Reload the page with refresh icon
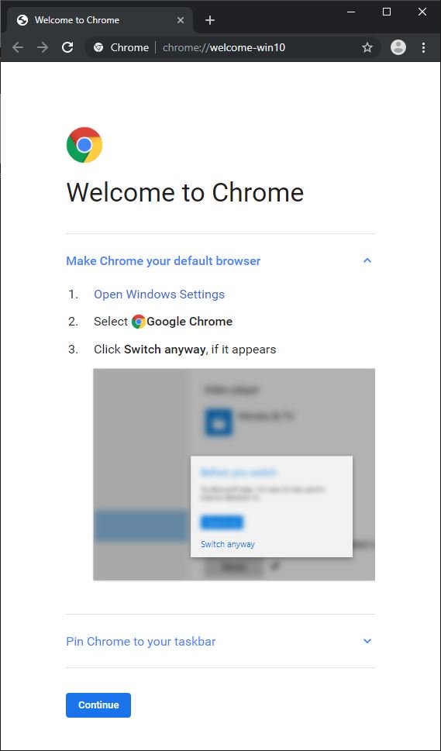Screen dimensions: 441x751 coord(67,47)
